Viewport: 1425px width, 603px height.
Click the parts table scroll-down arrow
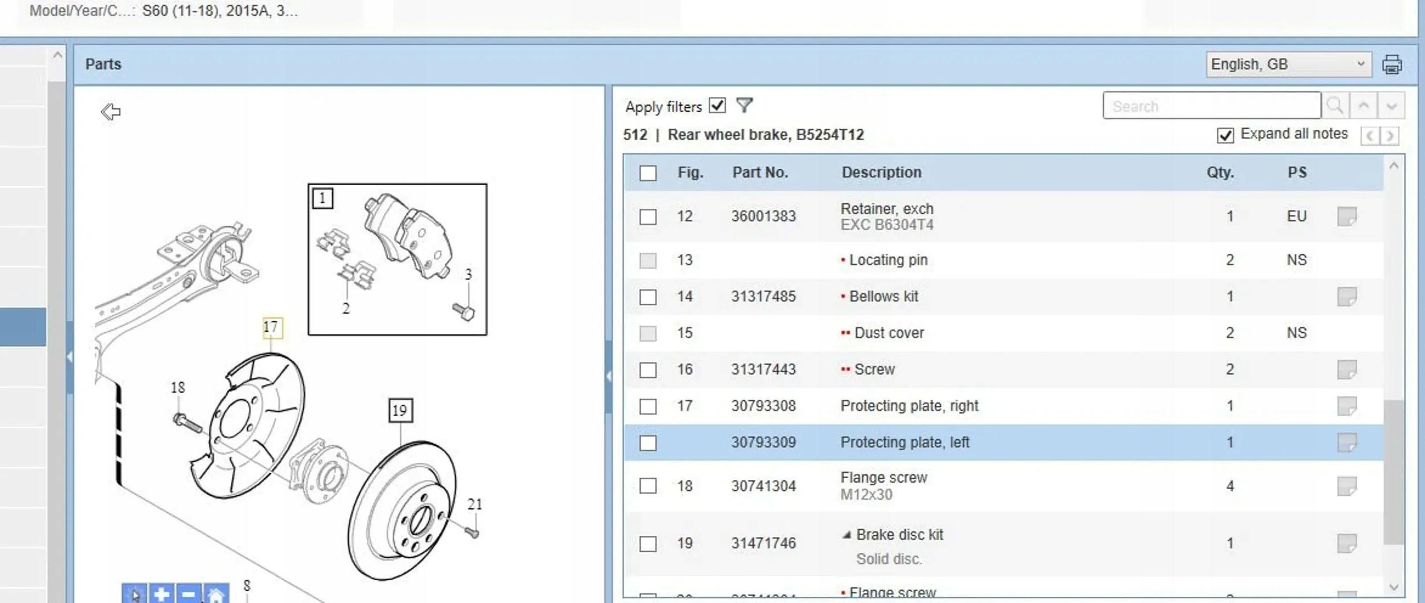tap(1394, 587)
